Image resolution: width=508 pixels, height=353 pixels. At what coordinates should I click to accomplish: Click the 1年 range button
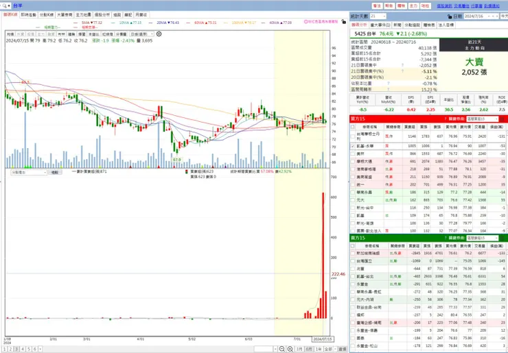click(319, 349)
